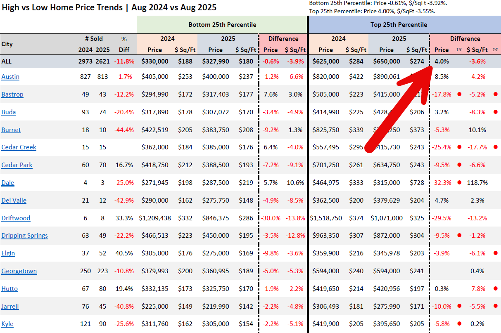Follow the Dripping Springs link

pyautogui.click(x=24, y=236)
